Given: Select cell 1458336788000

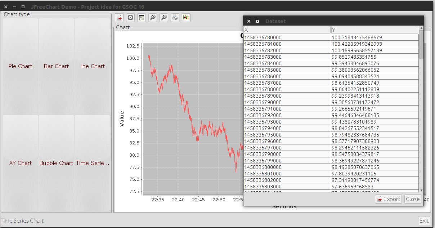Looking at the screenshot, I should (x=287, y=89).
